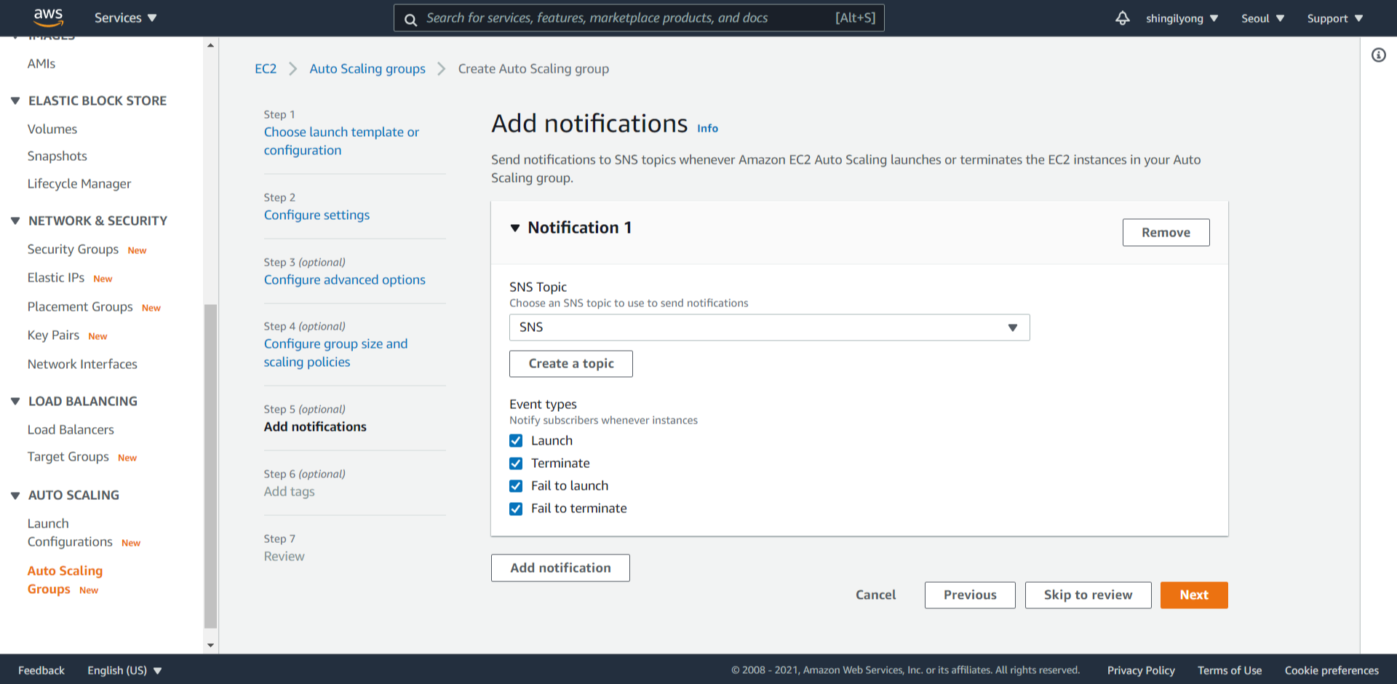Toggle the Fail to launch checkbox
Viewport: 1397px width, 684px height.
[x=516, y=485]
